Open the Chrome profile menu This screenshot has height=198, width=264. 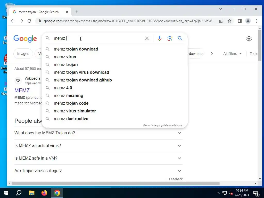click(248, 21)
